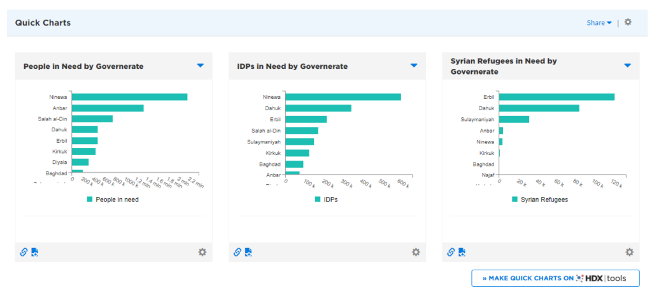This screenshot has width=652, height=290.
Task: Toggle the IDPs legend series
Action: (x=326, y=199)
